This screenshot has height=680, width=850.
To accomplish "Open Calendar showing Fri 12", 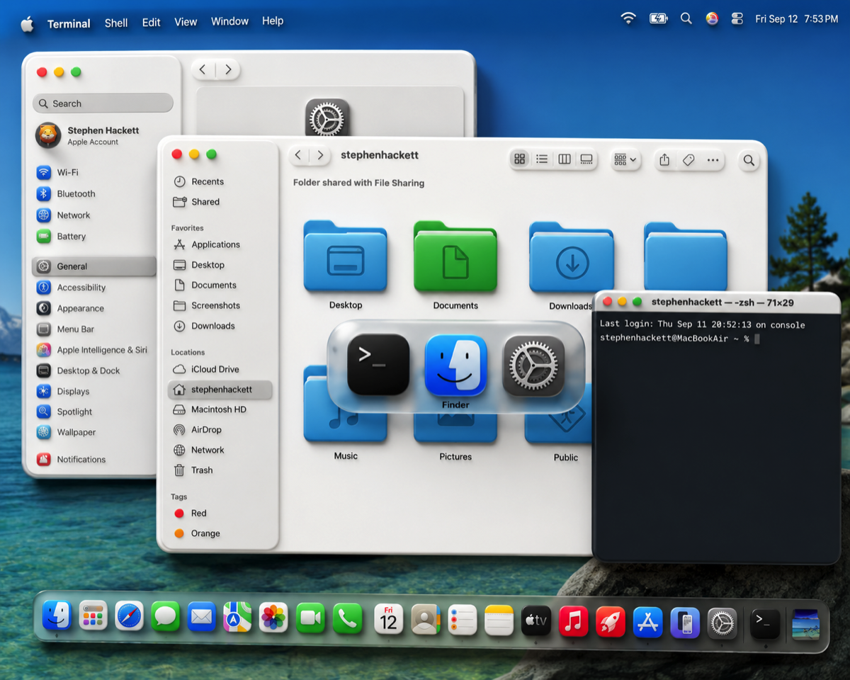I will (x=388, y=620).
